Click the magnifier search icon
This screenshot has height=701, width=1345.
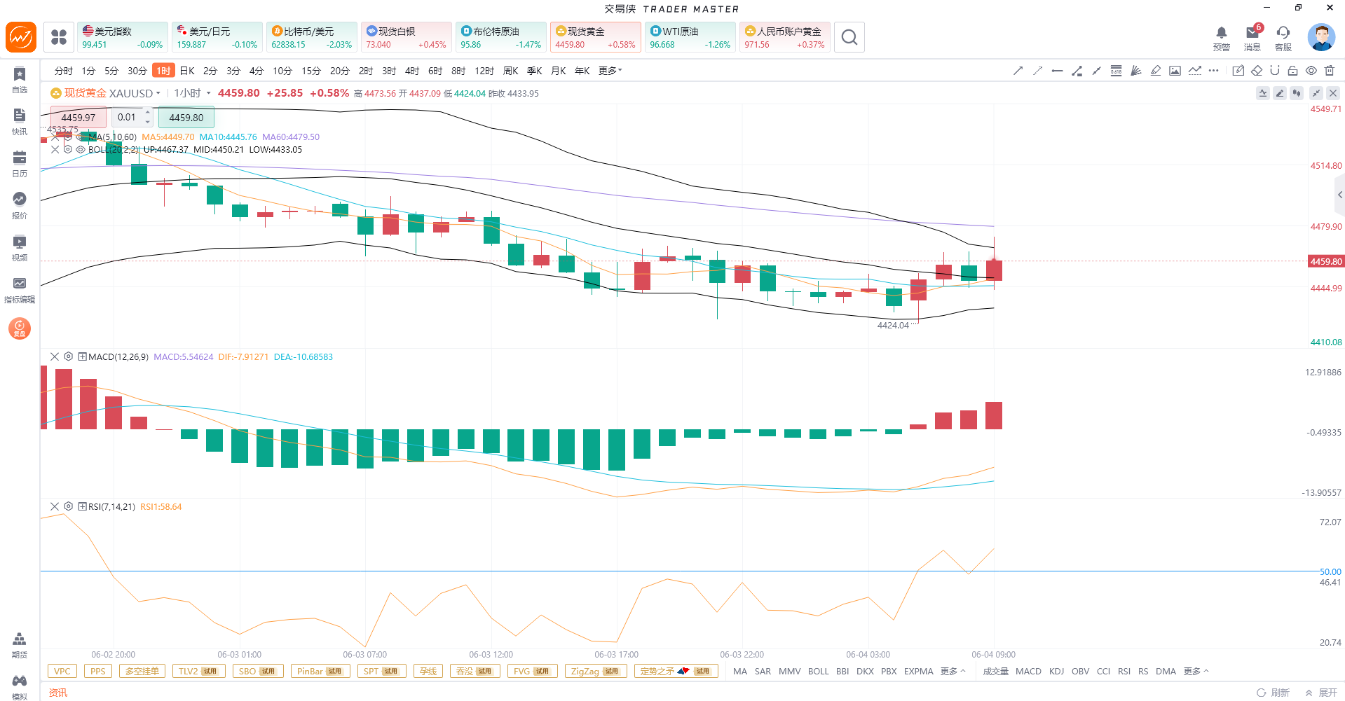[849, 37]
